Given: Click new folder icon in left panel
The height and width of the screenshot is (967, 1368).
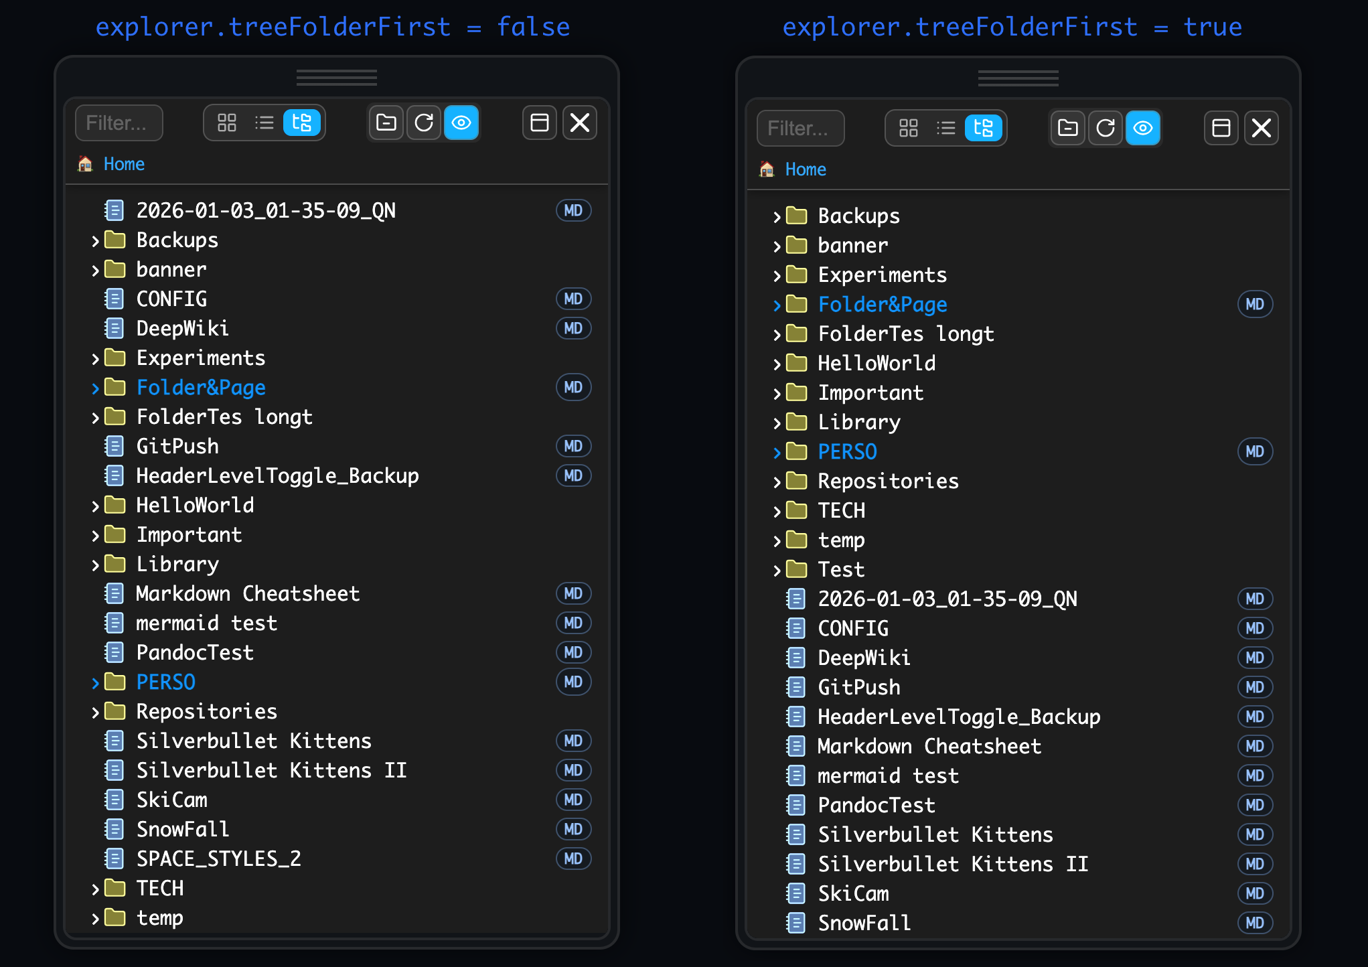Looking at the screenshot, I should point(386,123).
